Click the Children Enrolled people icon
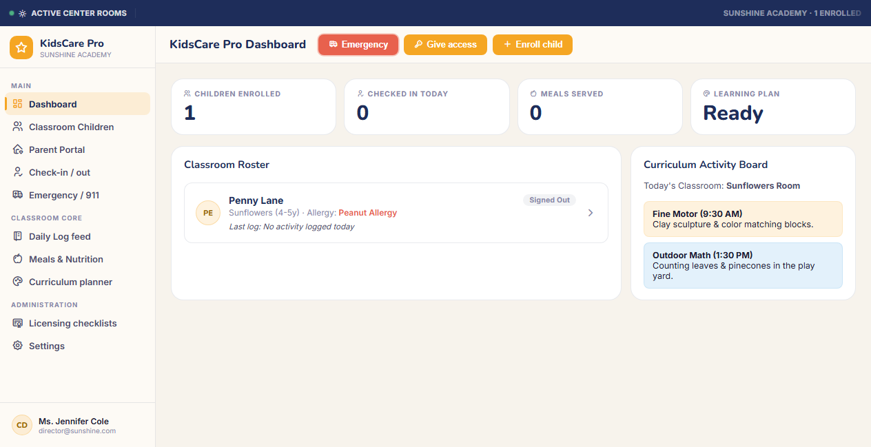 [187, 94]
